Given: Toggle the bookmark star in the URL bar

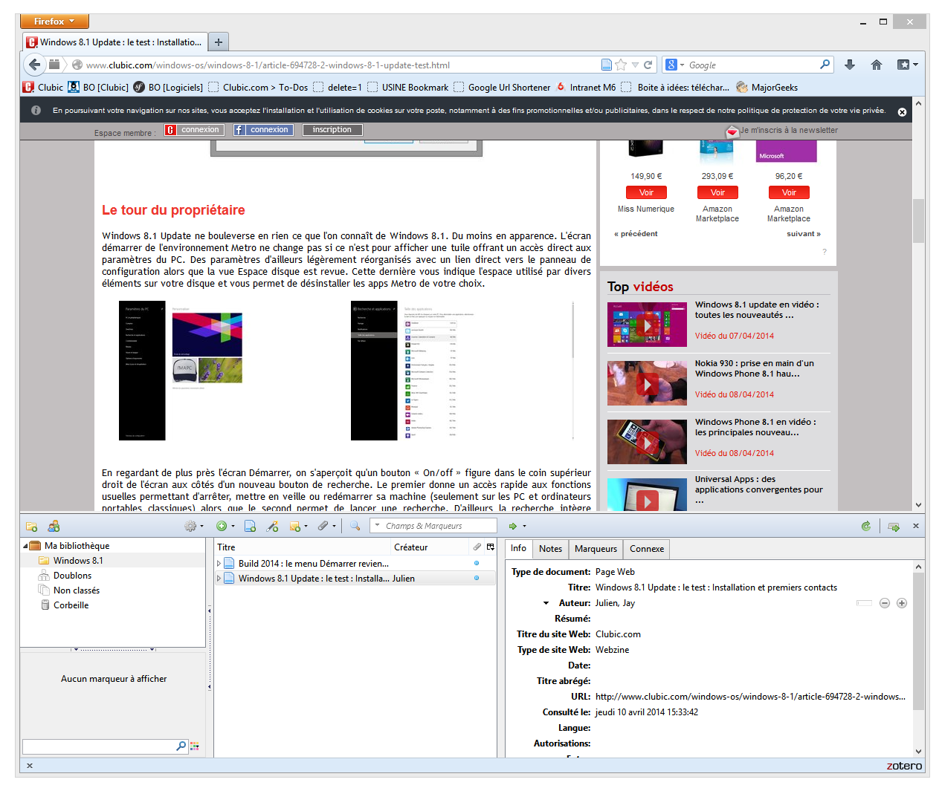Looking at the screenshot, I should point(621,65).
